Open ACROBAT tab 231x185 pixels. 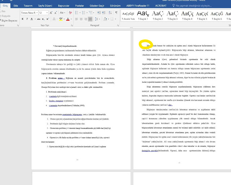(161, 6)
